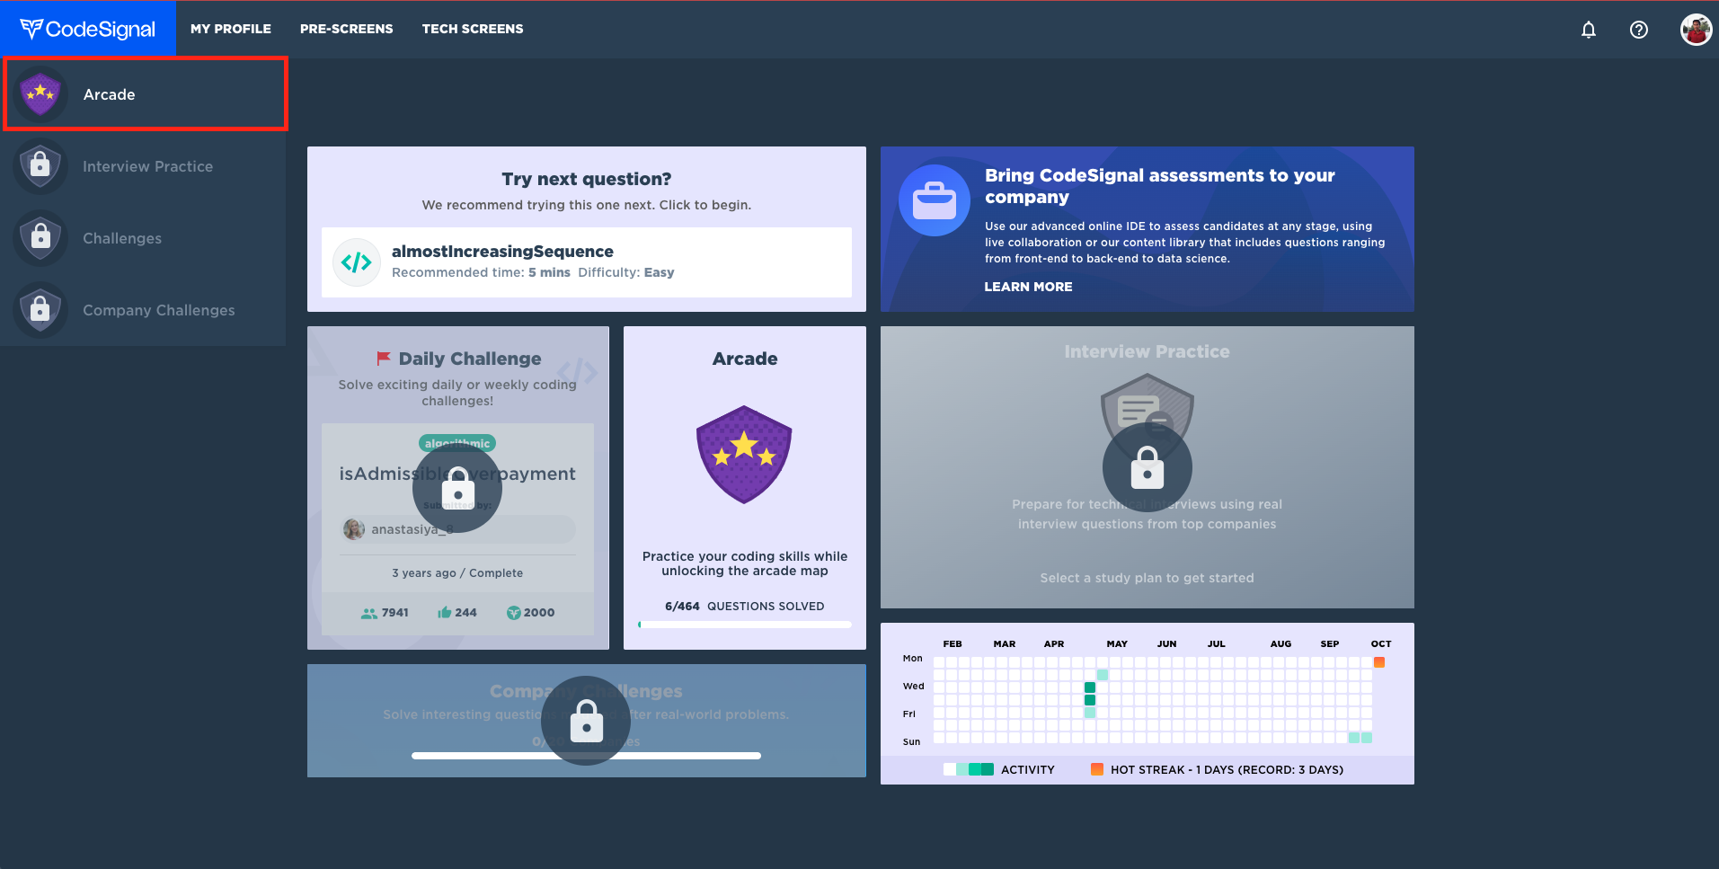Click the briefcase icon in assessments banner
This screenshot has width=1719, height=869.
pos(935,200)
